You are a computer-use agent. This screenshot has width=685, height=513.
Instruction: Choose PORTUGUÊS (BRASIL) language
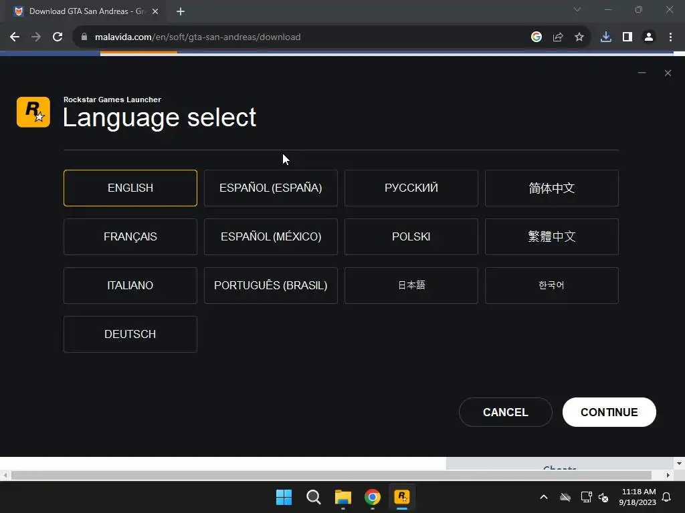(271, 285)
